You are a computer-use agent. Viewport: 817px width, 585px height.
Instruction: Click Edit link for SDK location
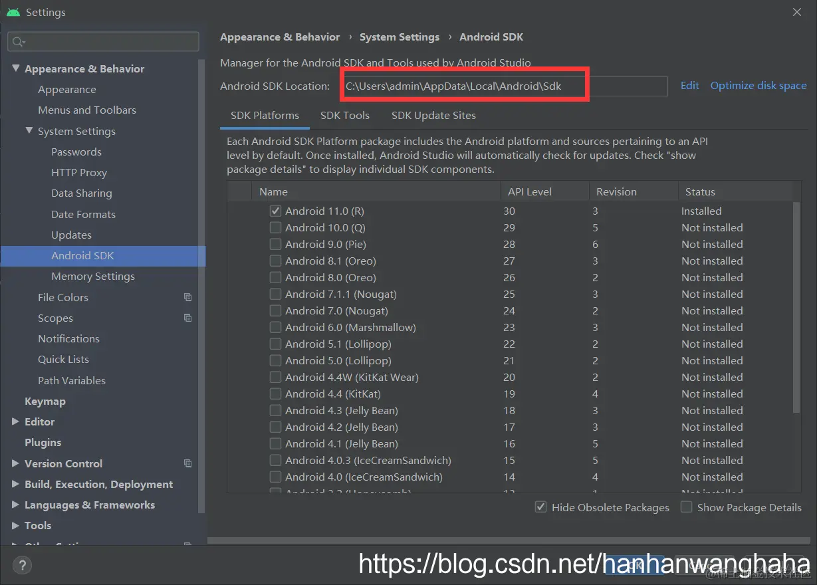689,86
